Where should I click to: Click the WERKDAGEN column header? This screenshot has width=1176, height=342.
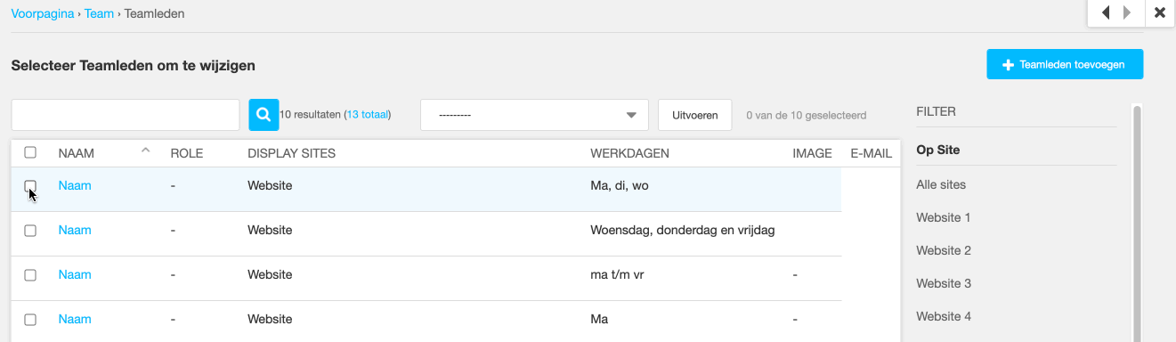click(x=629, y=153)
